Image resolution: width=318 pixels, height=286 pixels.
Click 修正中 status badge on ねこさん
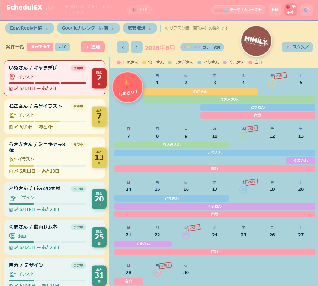pos(78,107)
